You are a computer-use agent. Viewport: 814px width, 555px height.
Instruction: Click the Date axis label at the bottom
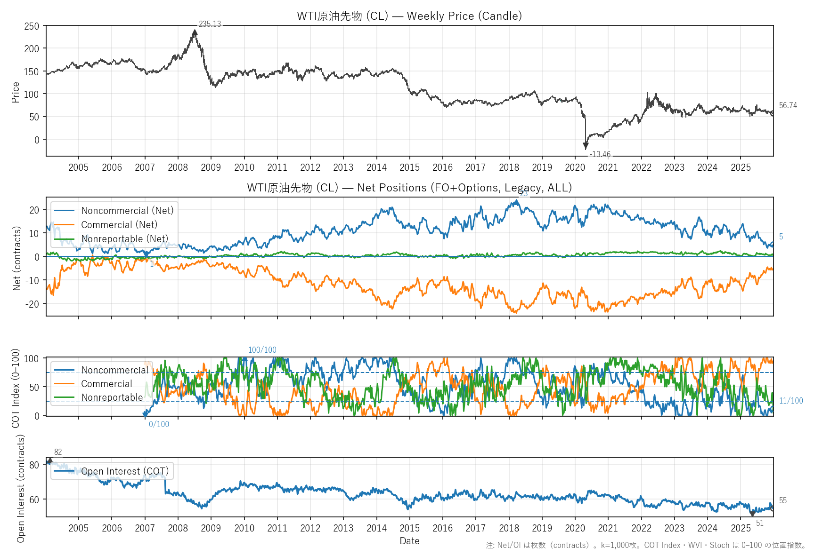click(409, 541)
